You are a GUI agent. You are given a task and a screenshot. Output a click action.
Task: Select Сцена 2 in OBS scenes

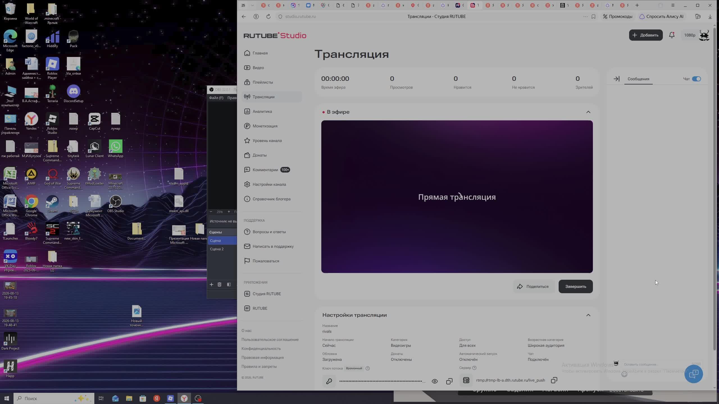pos(222,249)
